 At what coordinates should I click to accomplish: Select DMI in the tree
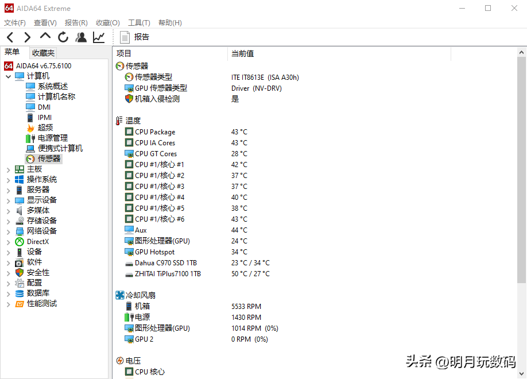(44, 107)
